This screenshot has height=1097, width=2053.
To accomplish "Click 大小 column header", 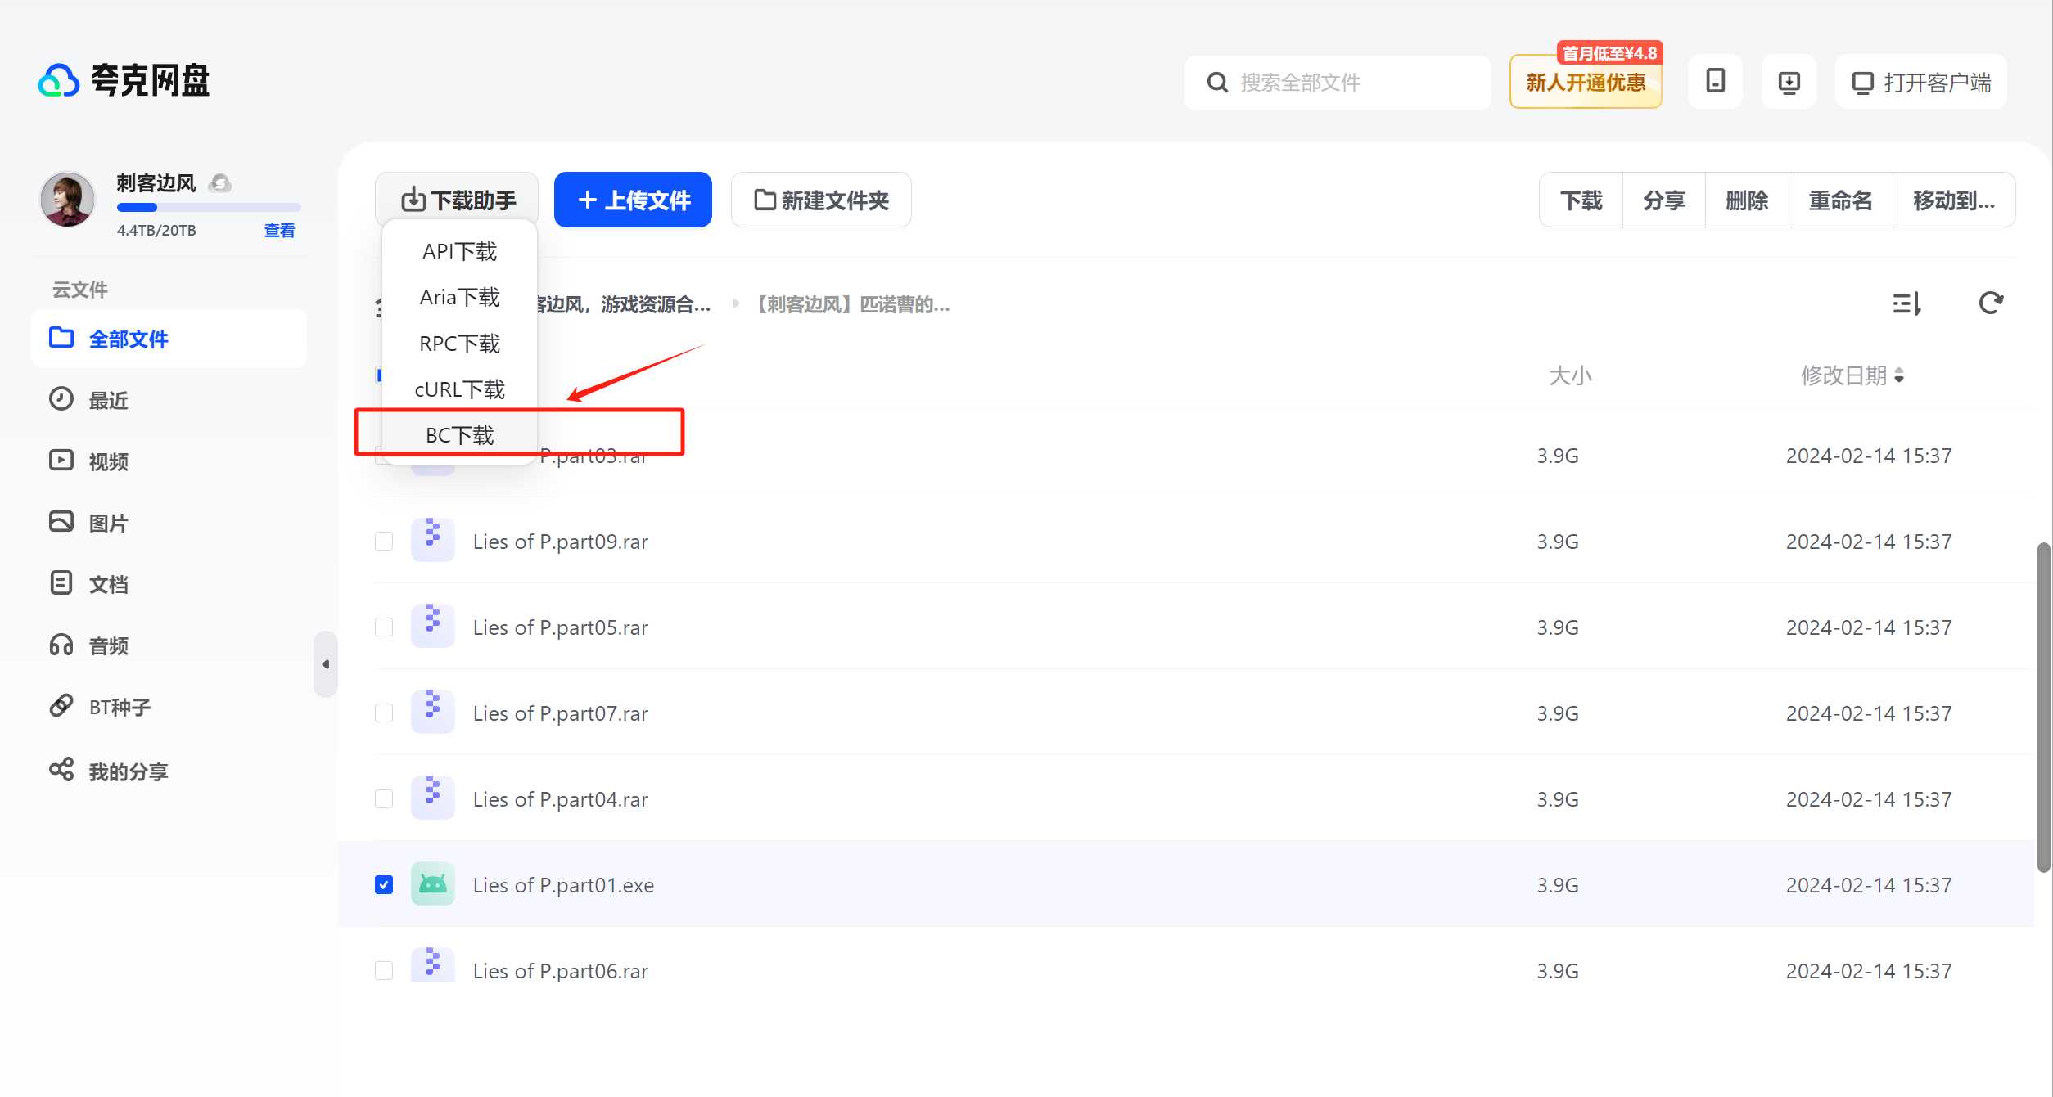I will point(1569,375).
